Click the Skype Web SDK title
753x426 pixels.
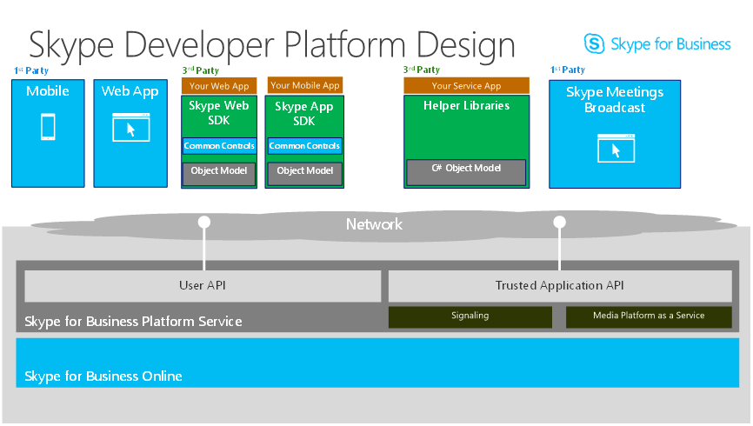tap(219, 113)
